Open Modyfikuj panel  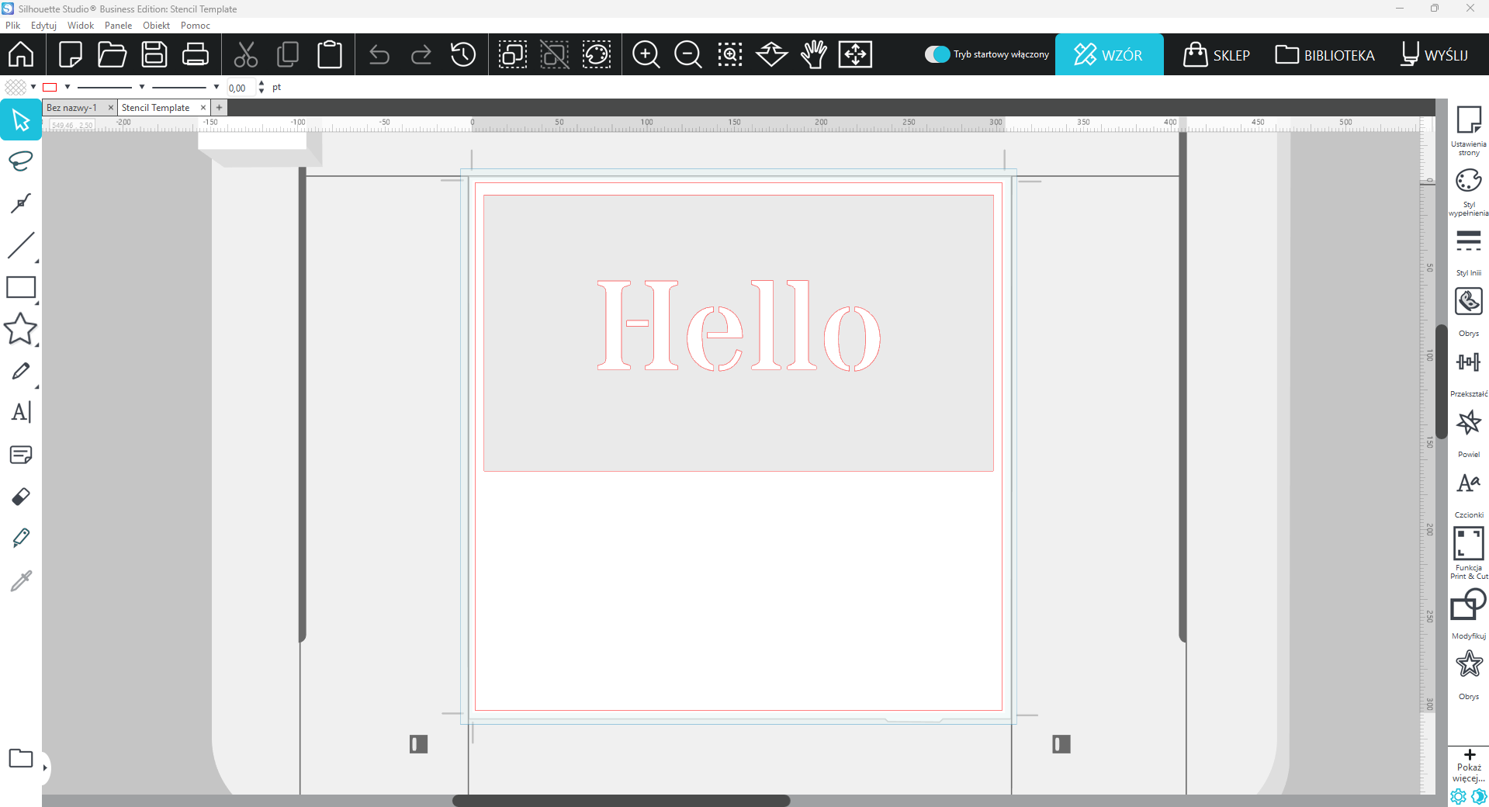[x=1469, y=613]
